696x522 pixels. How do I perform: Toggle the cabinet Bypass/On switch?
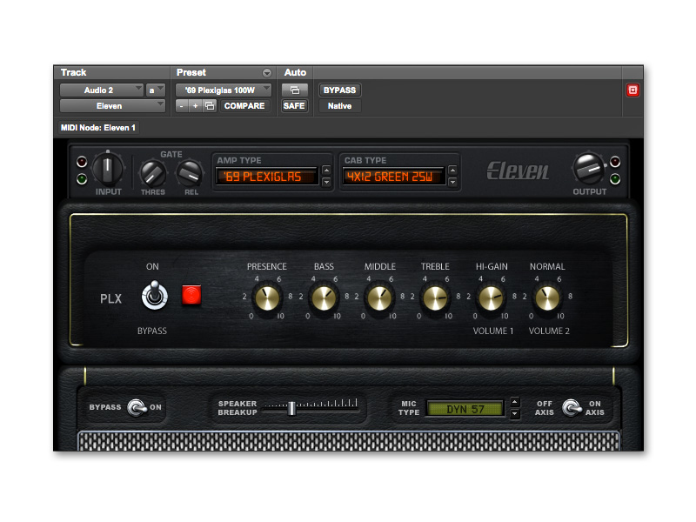(x=137, y=407)
